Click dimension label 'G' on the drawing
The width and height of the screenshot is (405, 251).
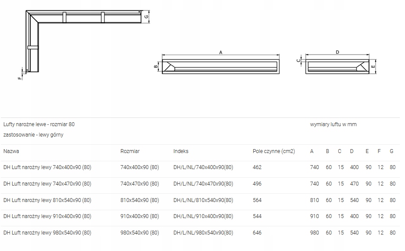coord(147,17)
